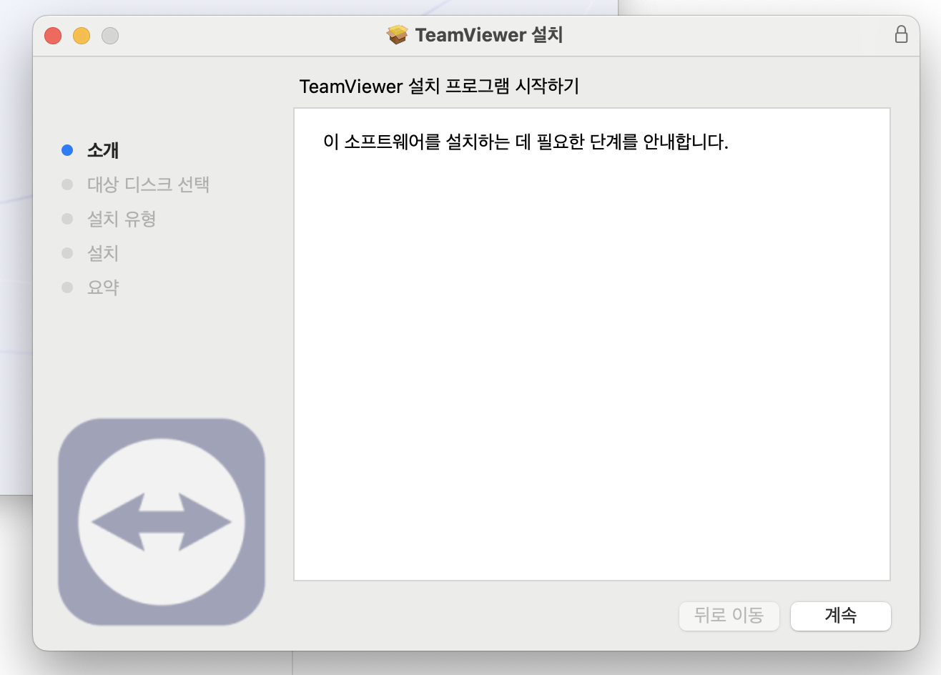The width and height of the screenshot is (941, 675).
Task: Click the TeamViewer 설치 window title
Action: tap(489, 34)
